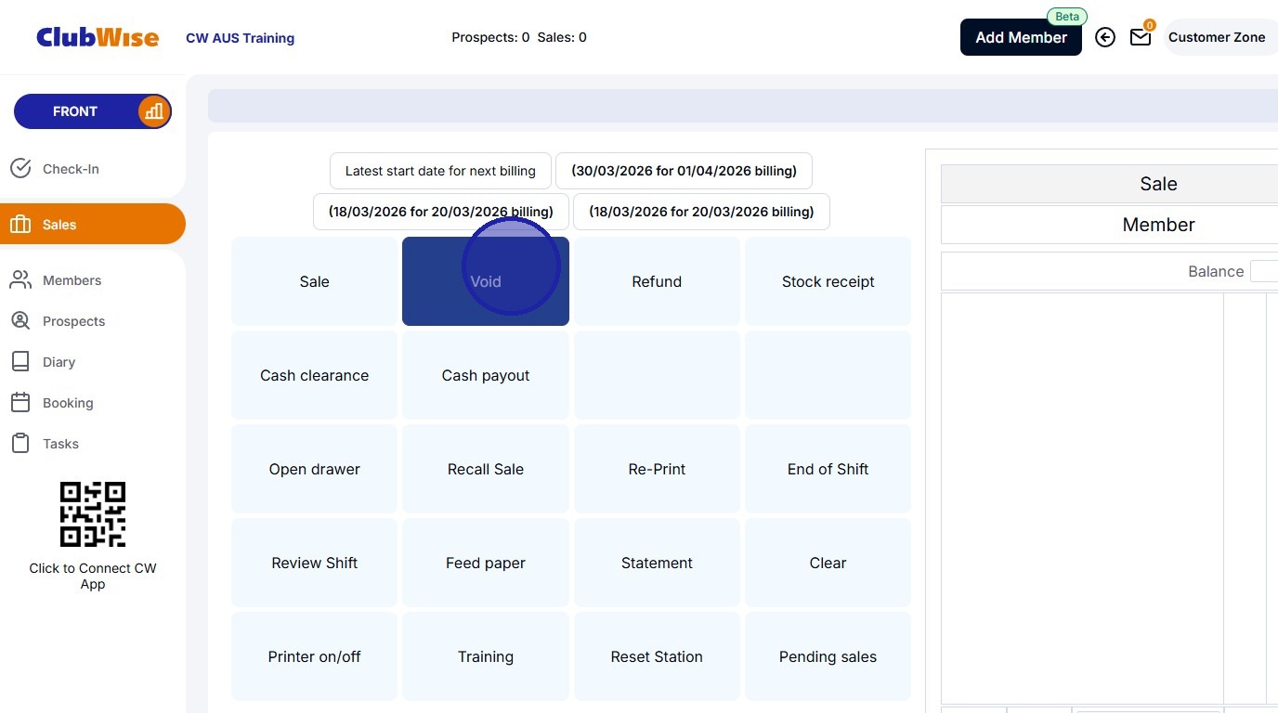
Task: Click the Re-Print tile
Action: point(657,469)
